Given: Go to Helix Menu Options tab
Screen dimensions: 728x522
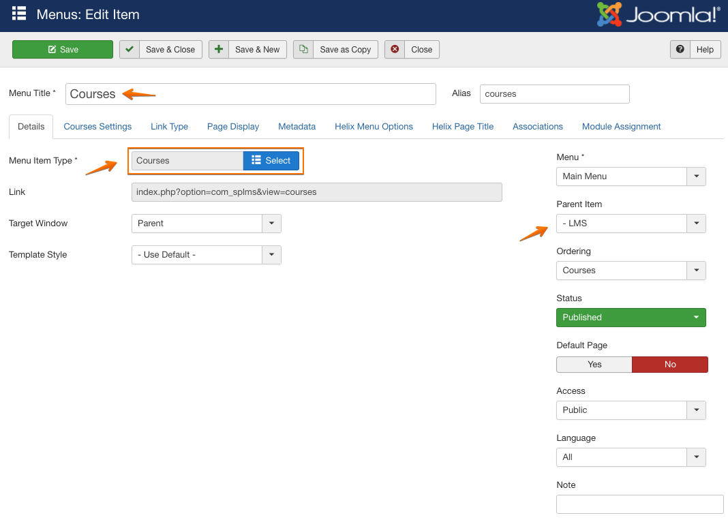Looking at the screenshot, I should click(374, 127).
